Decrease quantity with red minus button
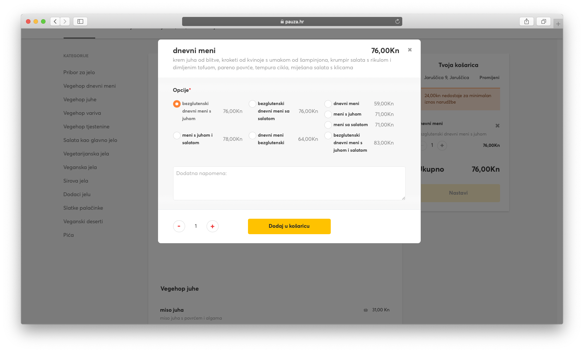 (179, 226)
